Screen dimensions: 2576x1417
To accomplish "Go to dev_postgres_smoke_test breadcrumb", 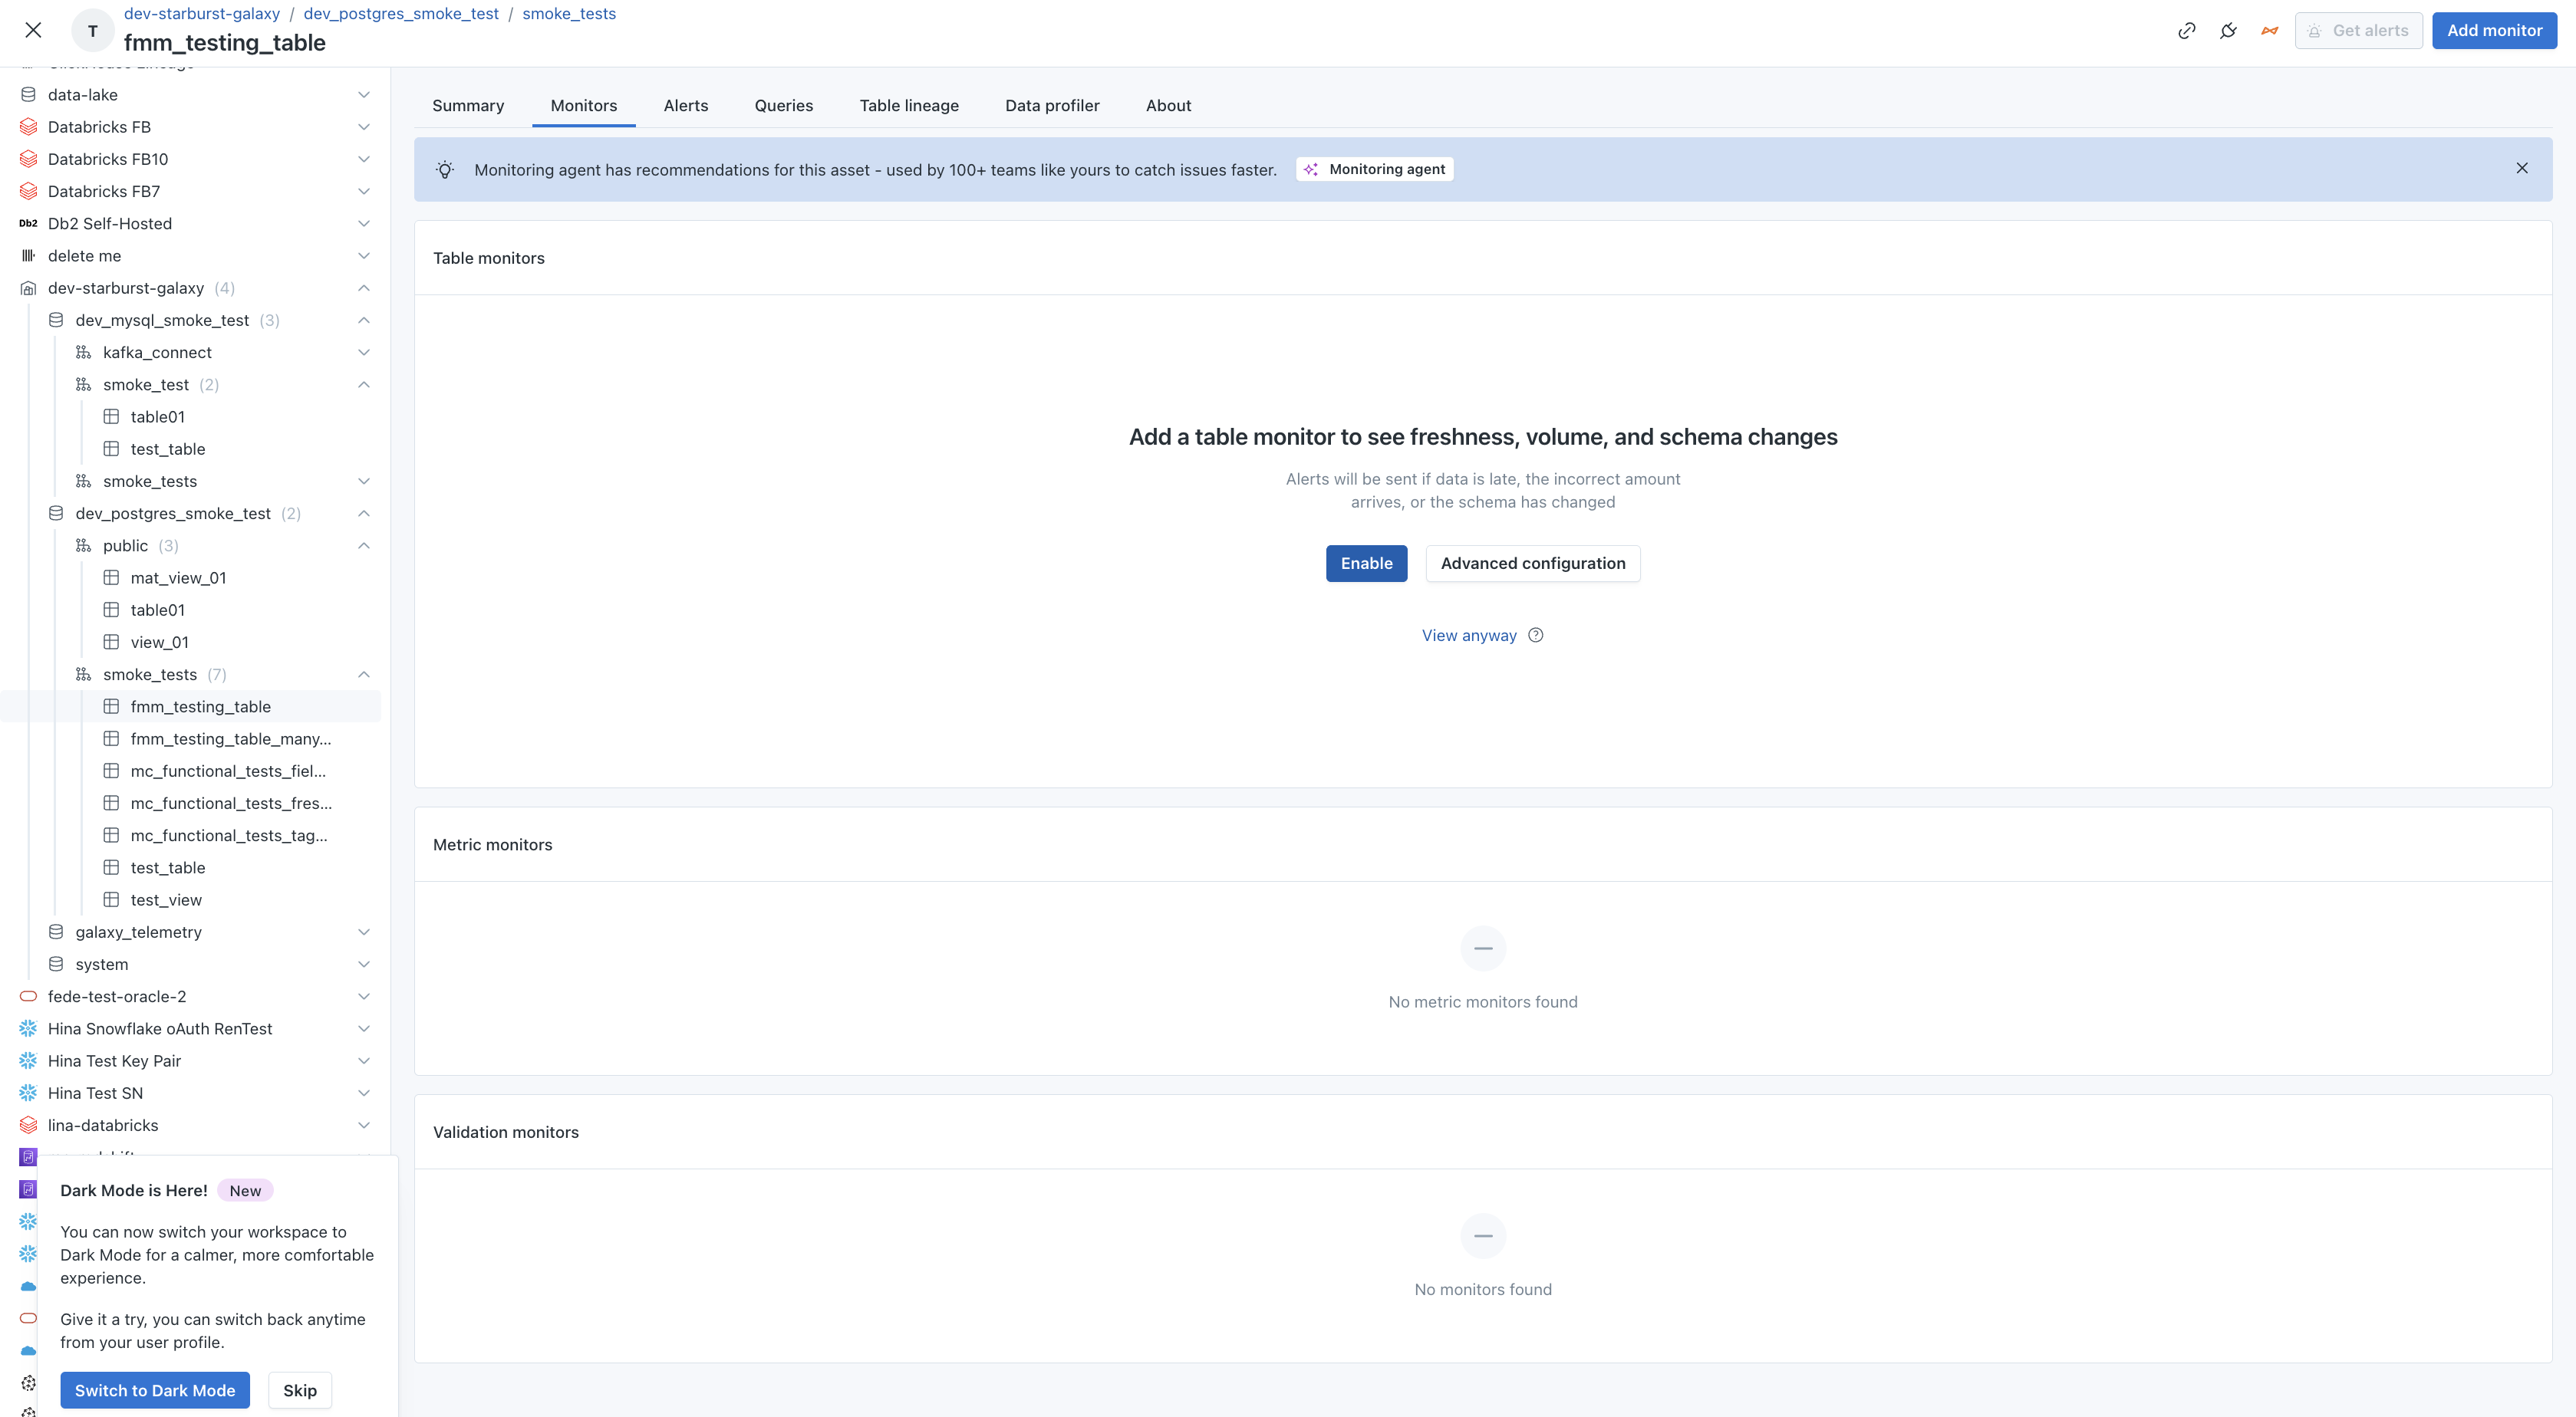I will pyautogui.click(x=401, y=14).
